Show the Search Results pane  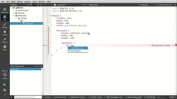(59, 97)
